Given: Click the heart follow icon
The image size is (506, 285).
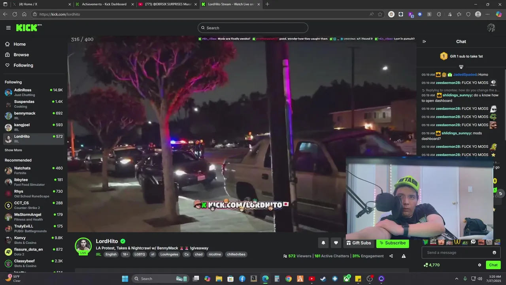Looking at the screenshot, I should 336,243.
